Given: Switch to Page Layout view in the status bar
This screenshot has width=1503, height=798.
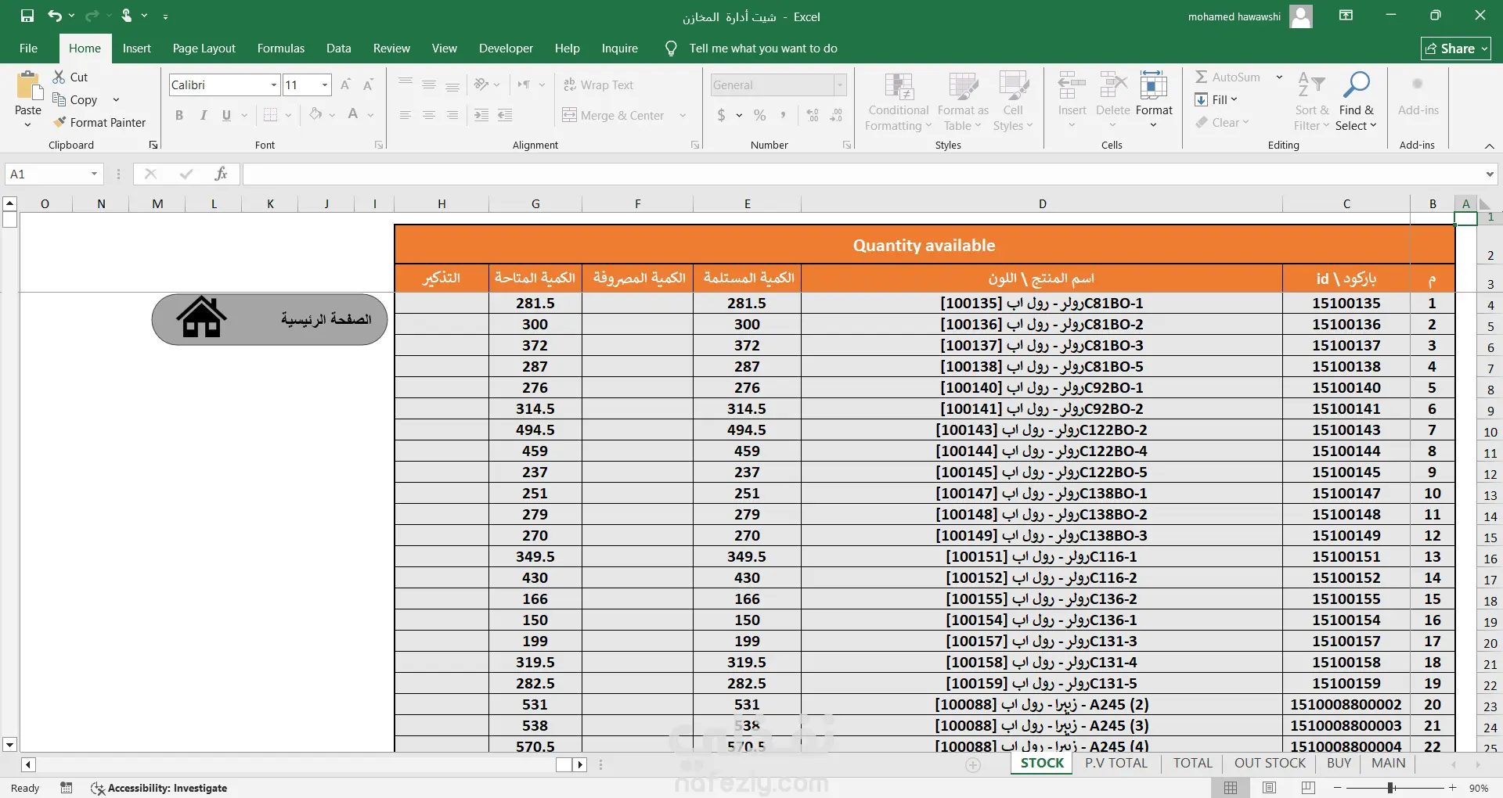Looking at the screenshot, I should [x=1270, y=787].
